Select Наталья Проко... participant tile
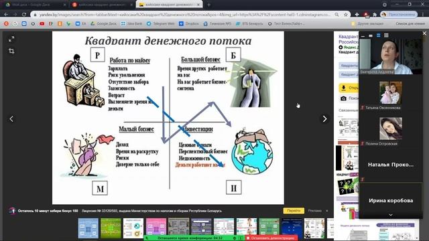Viewport: 429px width, 241px height. (x=391, y=165)
